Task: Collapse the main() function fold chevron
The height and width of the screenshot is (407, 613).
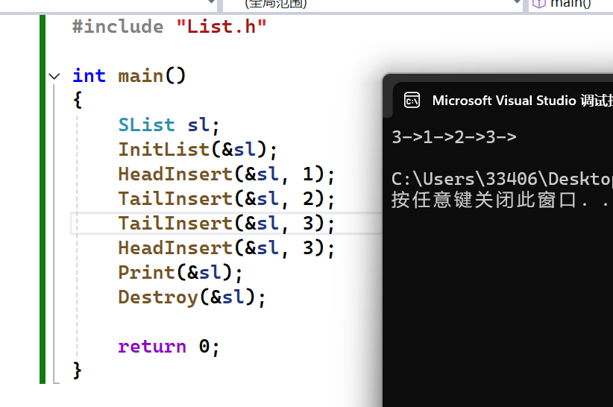Action: (54, 77)
